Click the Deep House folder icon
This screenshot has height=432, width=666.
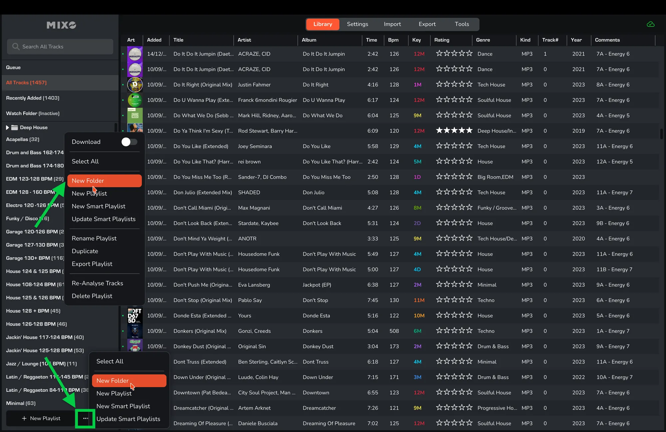point(14,128)
